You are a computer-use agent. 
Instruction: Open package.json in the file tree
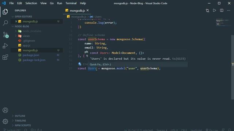tap(31, 55)
